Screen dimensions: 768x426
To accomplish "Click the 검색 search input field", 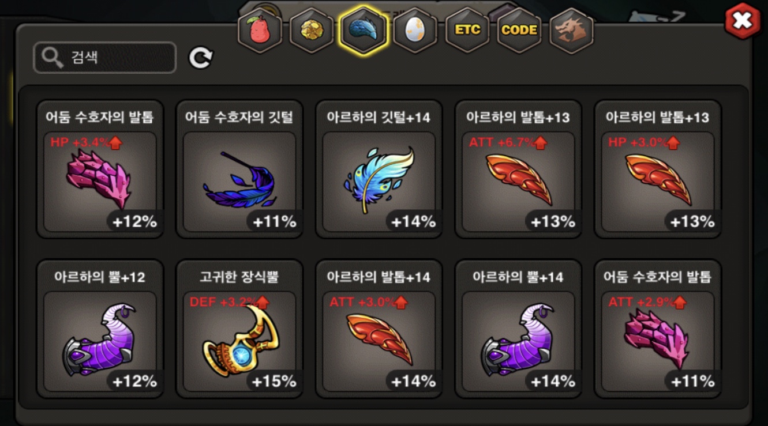I will 104,58.
